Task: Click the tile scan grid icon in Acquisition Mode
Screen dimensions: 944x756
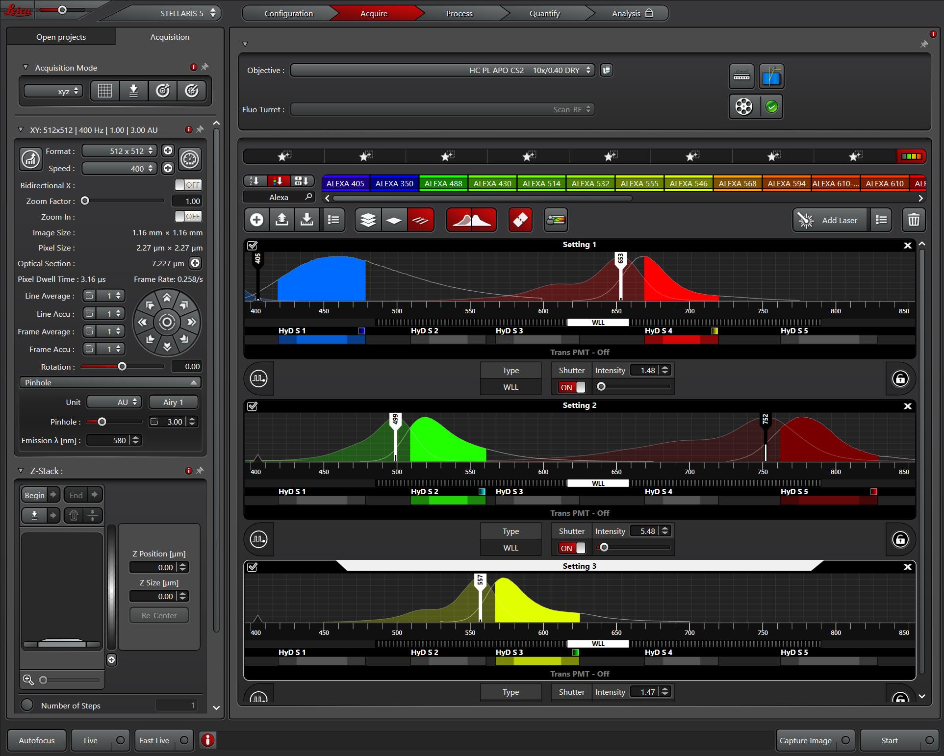Action: [x=104, y=91]
